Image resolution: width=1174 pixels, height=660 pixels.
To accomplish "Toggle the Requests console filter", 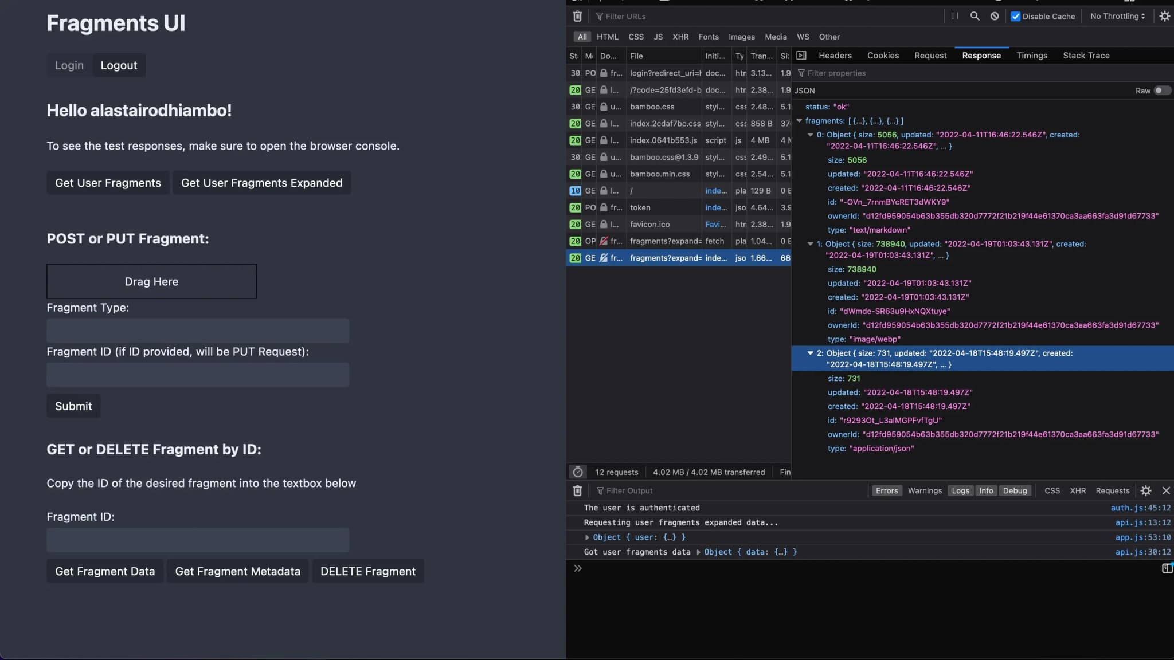I will click(1112, 490).
